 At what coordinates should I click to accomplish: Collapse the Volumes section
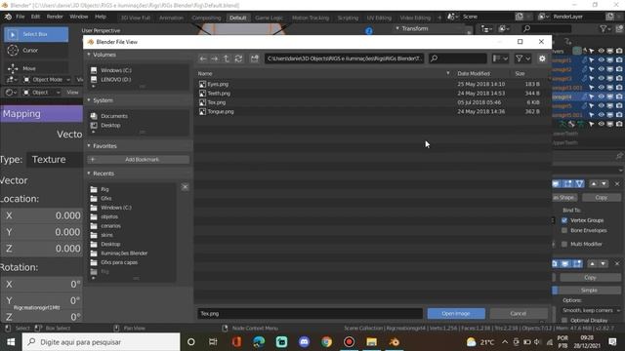(89, 55)
